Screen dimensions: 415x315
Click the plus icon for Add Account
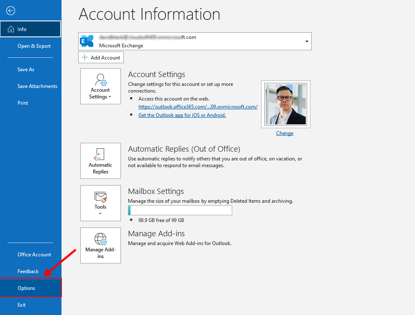85,58
